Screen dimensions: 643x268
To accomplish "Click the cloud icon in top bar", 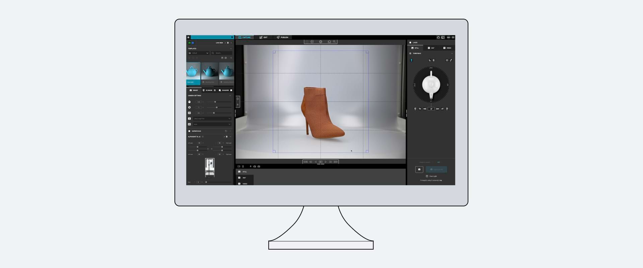I will pos(438,38).
